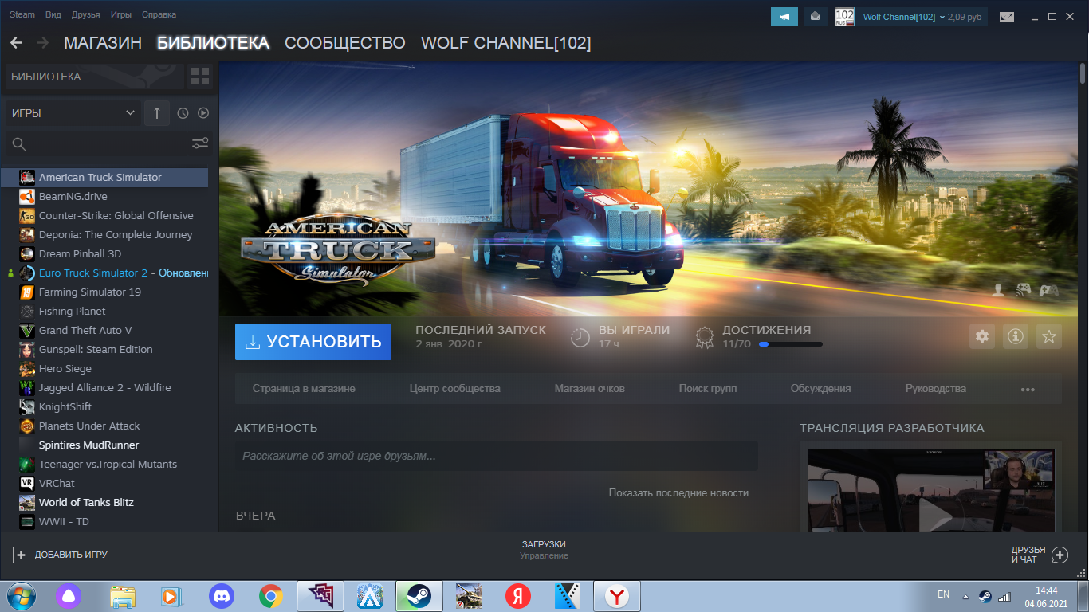Click the single-player icon on banner

coord(998,290)
